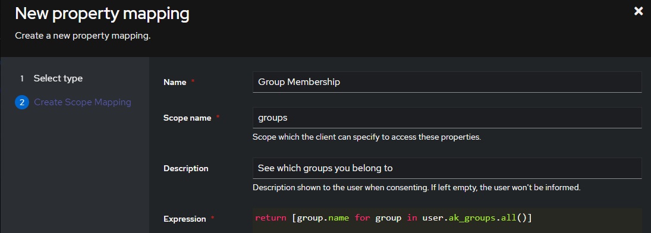Click the 'Description' field label

186,169
